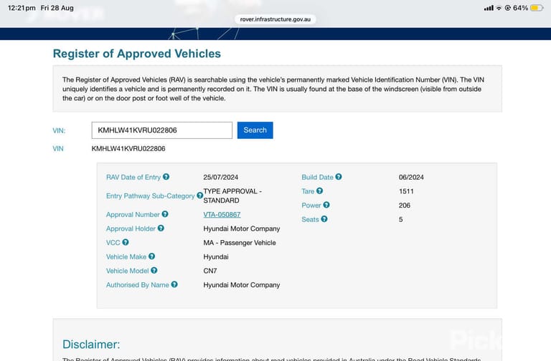Viewport: 551px width, 361px height.
Task: Tap the 12:21pm clock in status bar
Action: pyautogui.click(x=22, y=8)
